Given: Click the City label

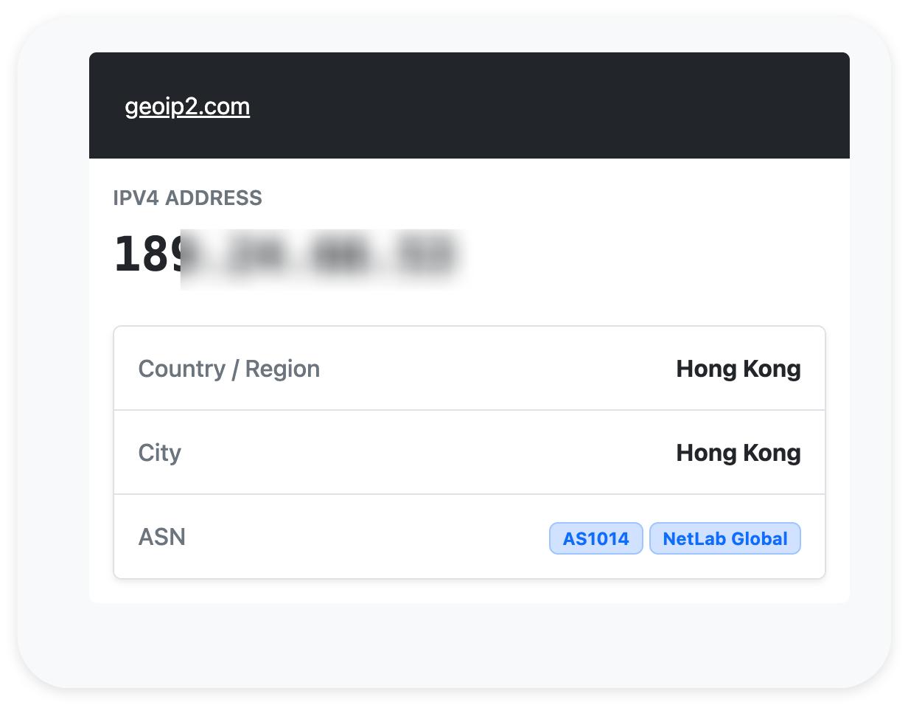Looking at the screenshot, I should tap(160, 452).
